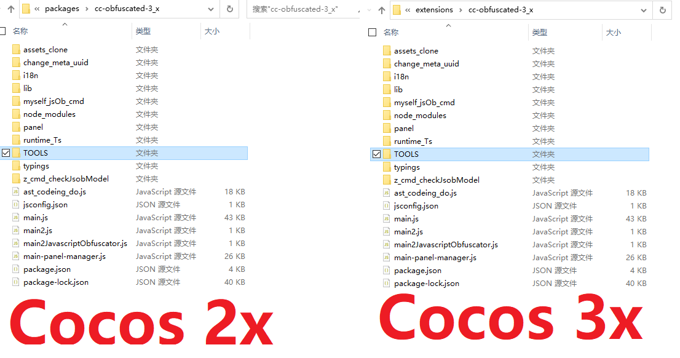Click the up arrow in right extensions window
Image resolution: width=680 pixels, height=358 pixels.
tap(382, 10)
